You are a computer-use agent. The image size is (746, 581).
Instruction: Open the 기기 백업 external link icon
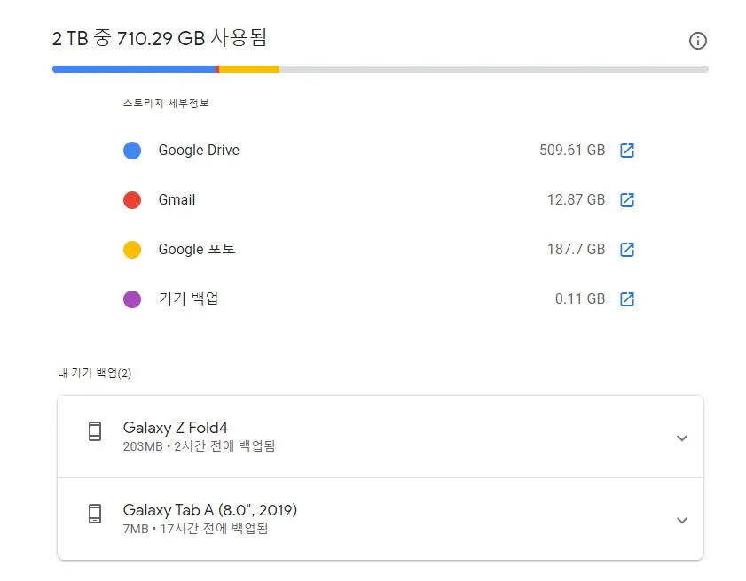click(627, 299)
